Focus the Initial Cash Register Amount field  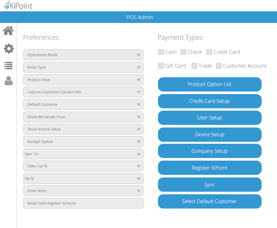(x=83, y=203)
